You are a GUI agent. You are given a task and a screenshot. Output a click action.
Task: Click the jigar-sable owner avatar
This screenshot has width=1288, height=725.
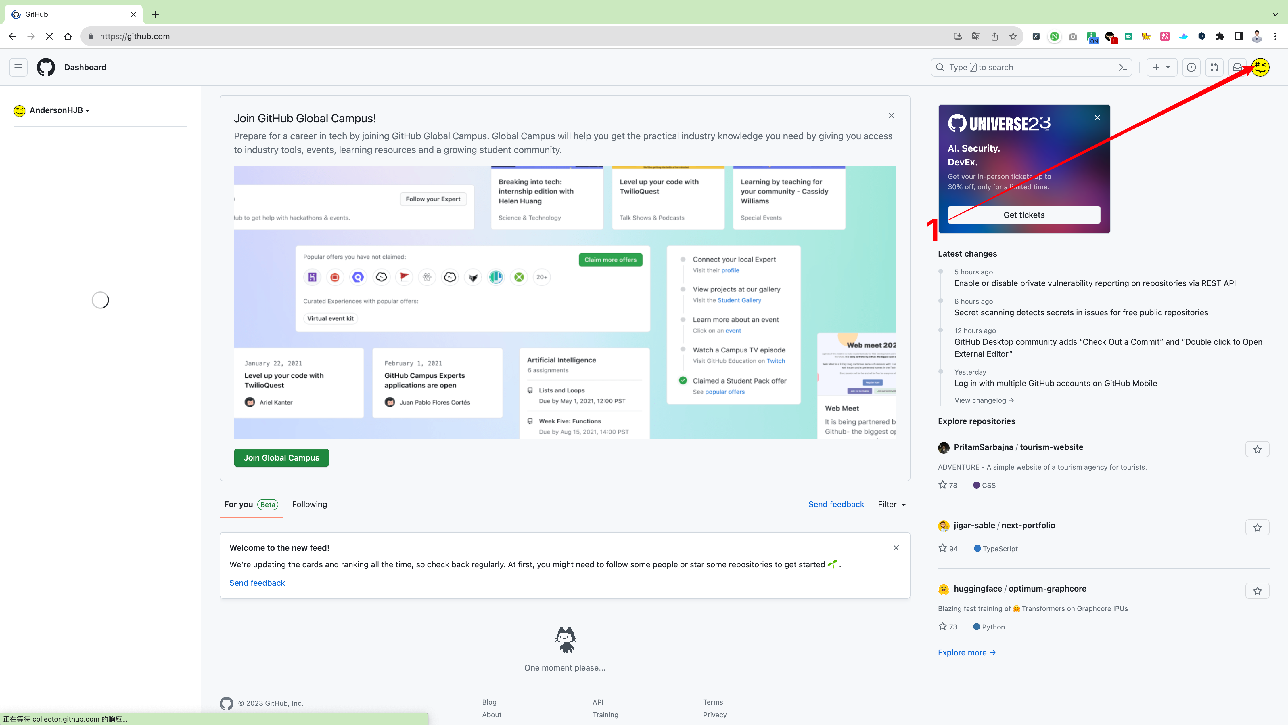[x=944, y=526]
